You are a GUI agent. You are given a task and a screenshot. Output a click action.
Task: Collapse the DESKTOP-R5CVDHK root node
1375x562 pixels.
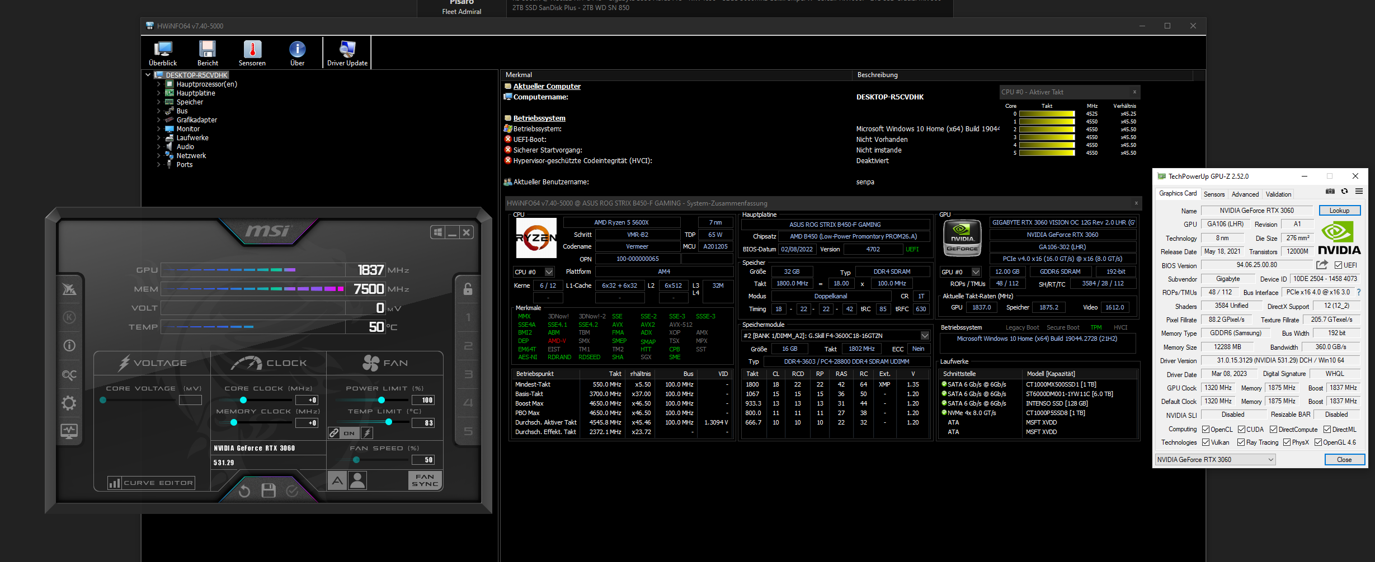148,75
